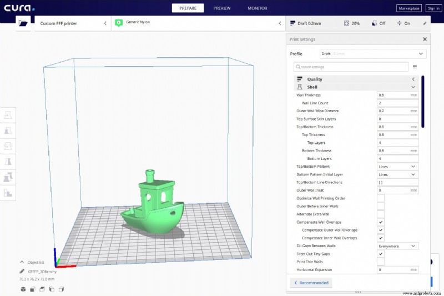Edit Top Surface Skin Layers field
The height and width of the screenshot is (296, 444).
(x=397, y=119)
